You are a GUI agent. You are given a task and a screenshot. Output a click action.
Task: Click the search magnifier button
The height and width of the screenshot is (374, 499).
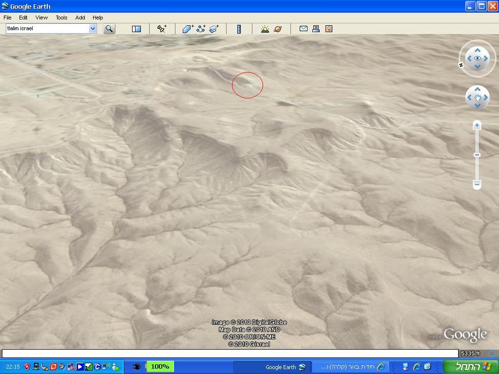[109, 29]
